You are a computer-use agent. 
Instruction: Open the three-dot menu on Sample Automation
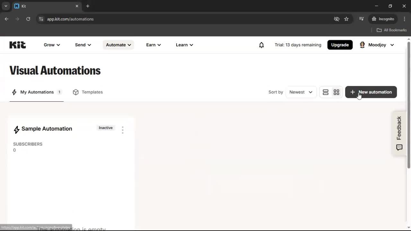123,129
